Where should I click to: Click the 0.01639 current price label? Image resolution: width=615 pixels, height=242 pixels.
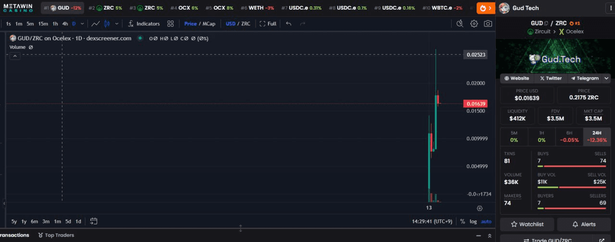475,104
